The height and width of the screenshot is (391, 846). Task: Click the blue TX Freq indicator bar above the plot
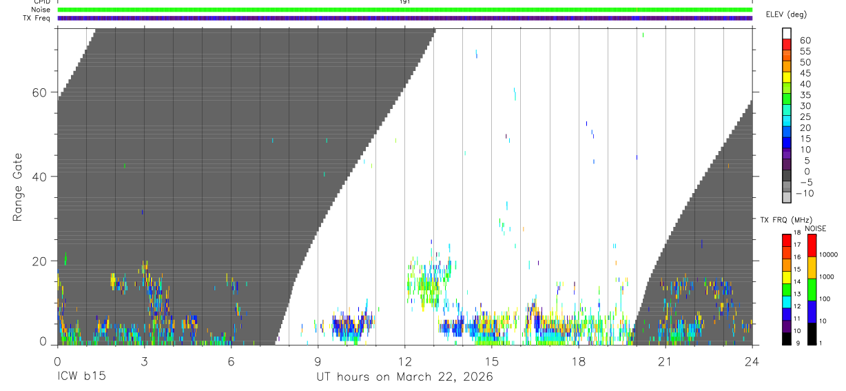(x=404, y=18)
